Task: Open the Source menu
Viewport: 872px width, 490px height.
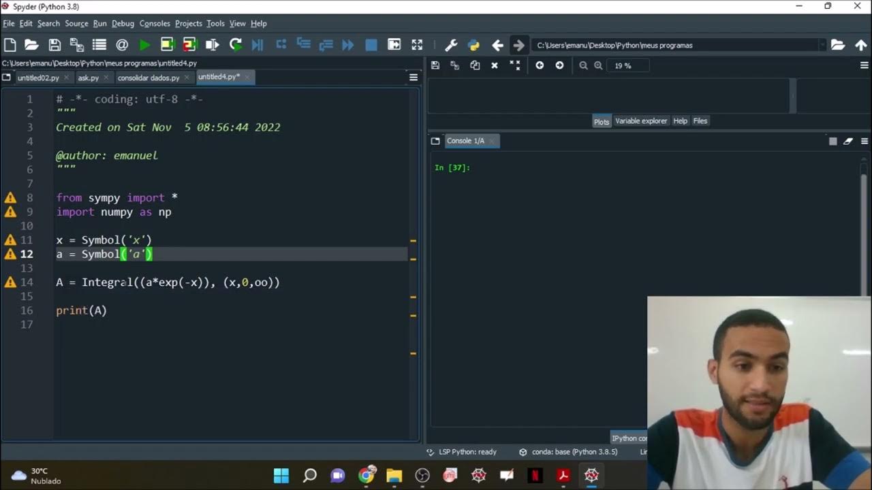Action: tap(76, 23)
